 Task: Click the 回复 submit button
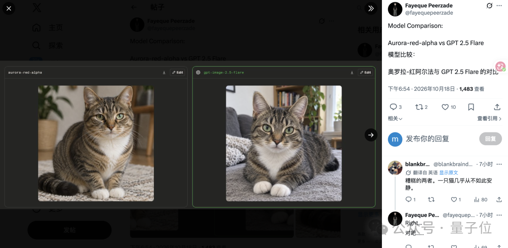(x=491, y=139)
